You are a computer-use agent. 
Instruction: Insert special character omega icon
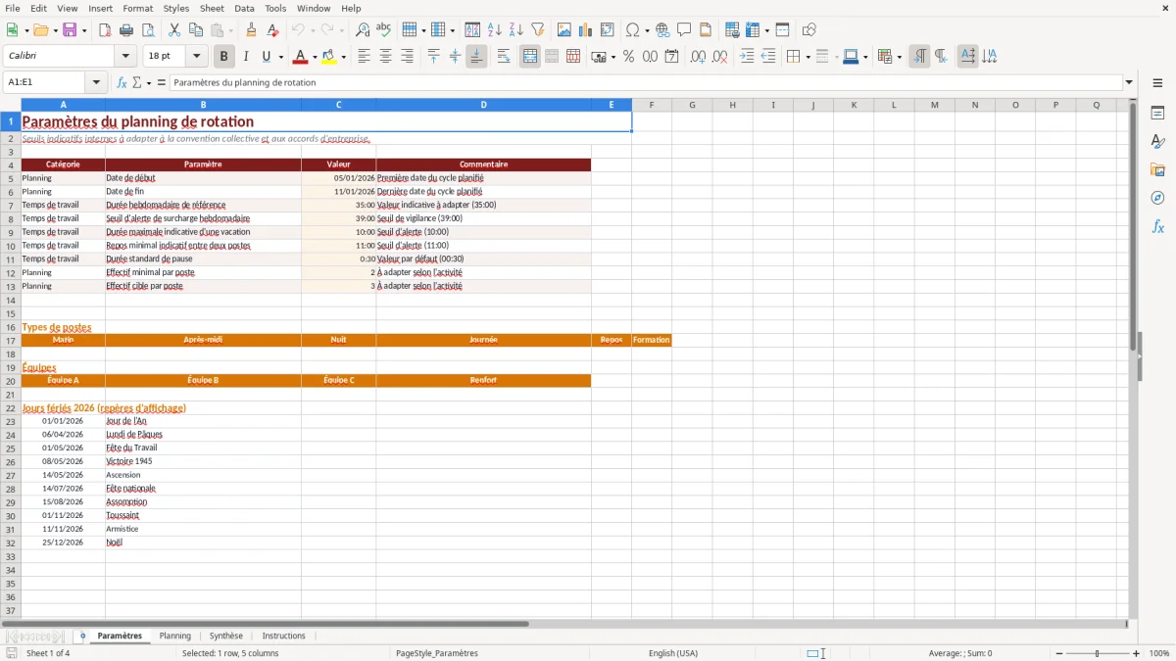click(x=633, y=30)
